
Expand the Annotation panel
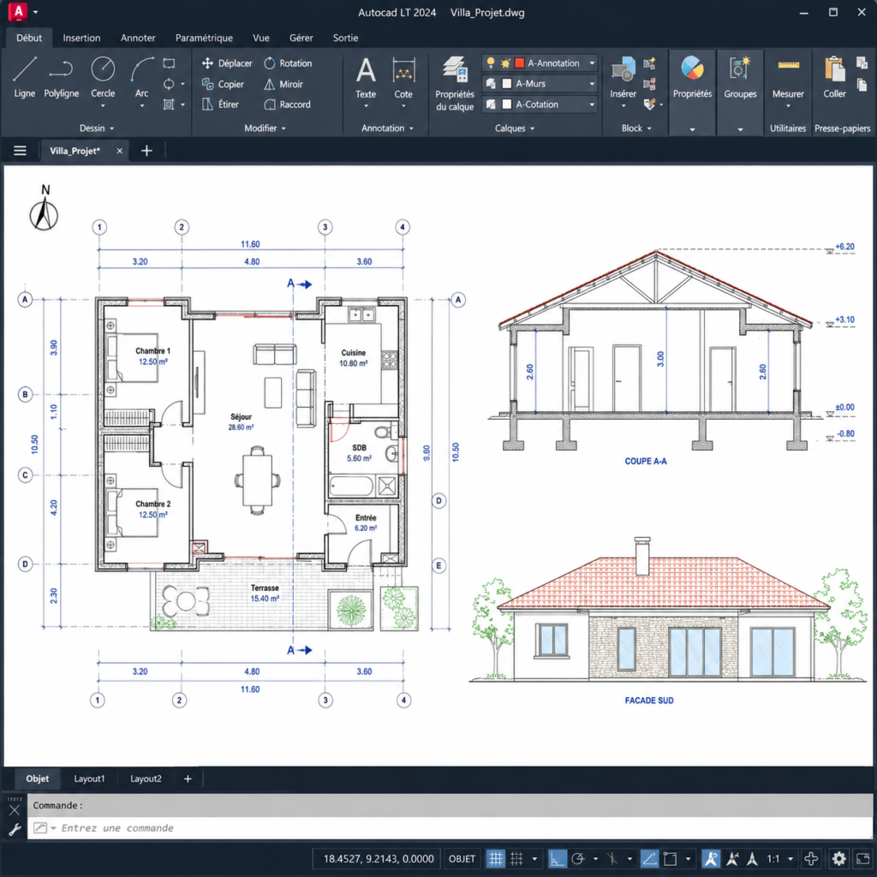(387, 128)
